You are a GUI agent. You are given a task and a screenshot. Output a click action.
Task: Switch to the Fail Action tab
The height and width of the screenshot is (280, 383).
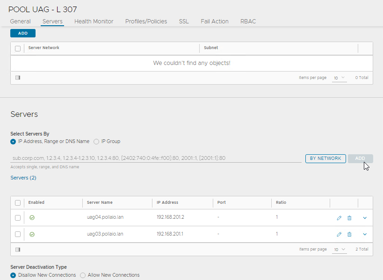pos(215,22)
